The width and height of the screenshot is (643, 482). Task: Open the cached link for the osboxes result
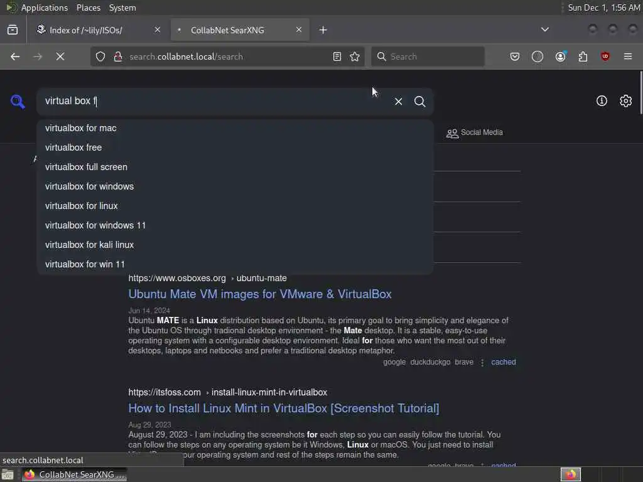click(504, 362)
